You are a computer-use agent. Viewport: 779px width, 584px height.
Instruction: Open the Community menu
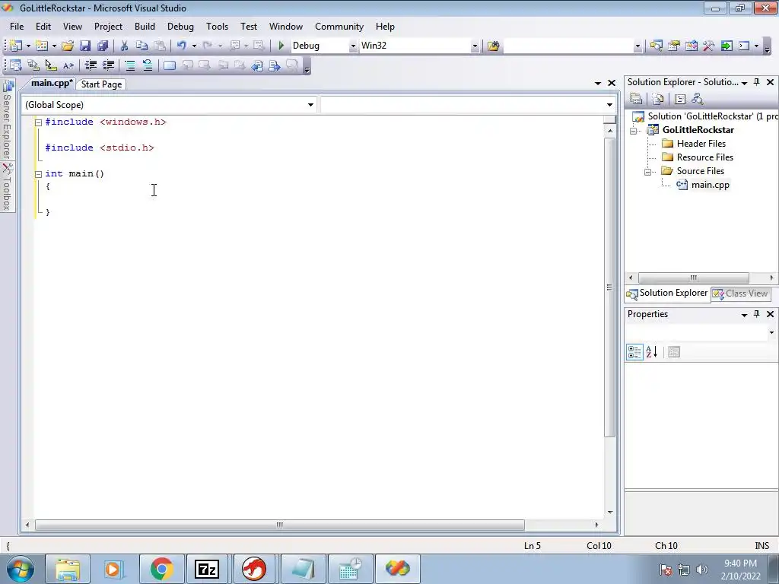click(339, 27)
